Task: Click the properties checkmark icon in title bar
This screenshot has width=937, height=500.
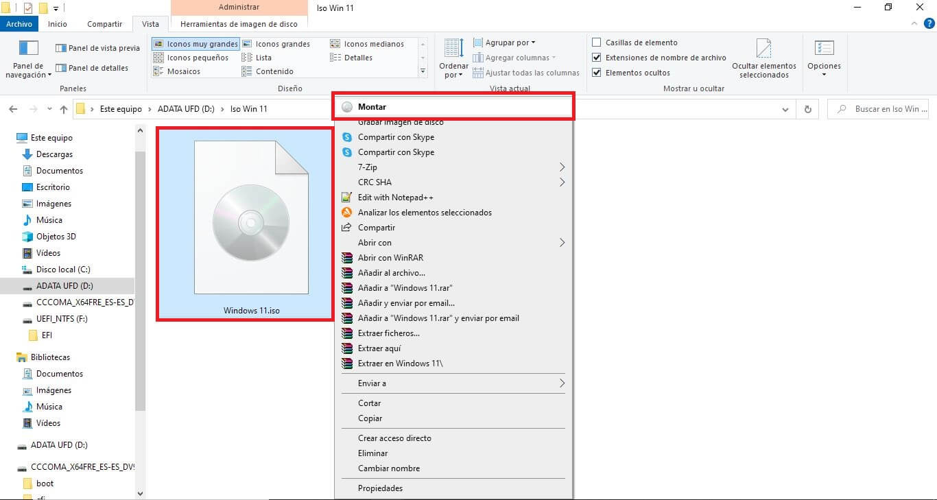Action: tap(28, 8)
